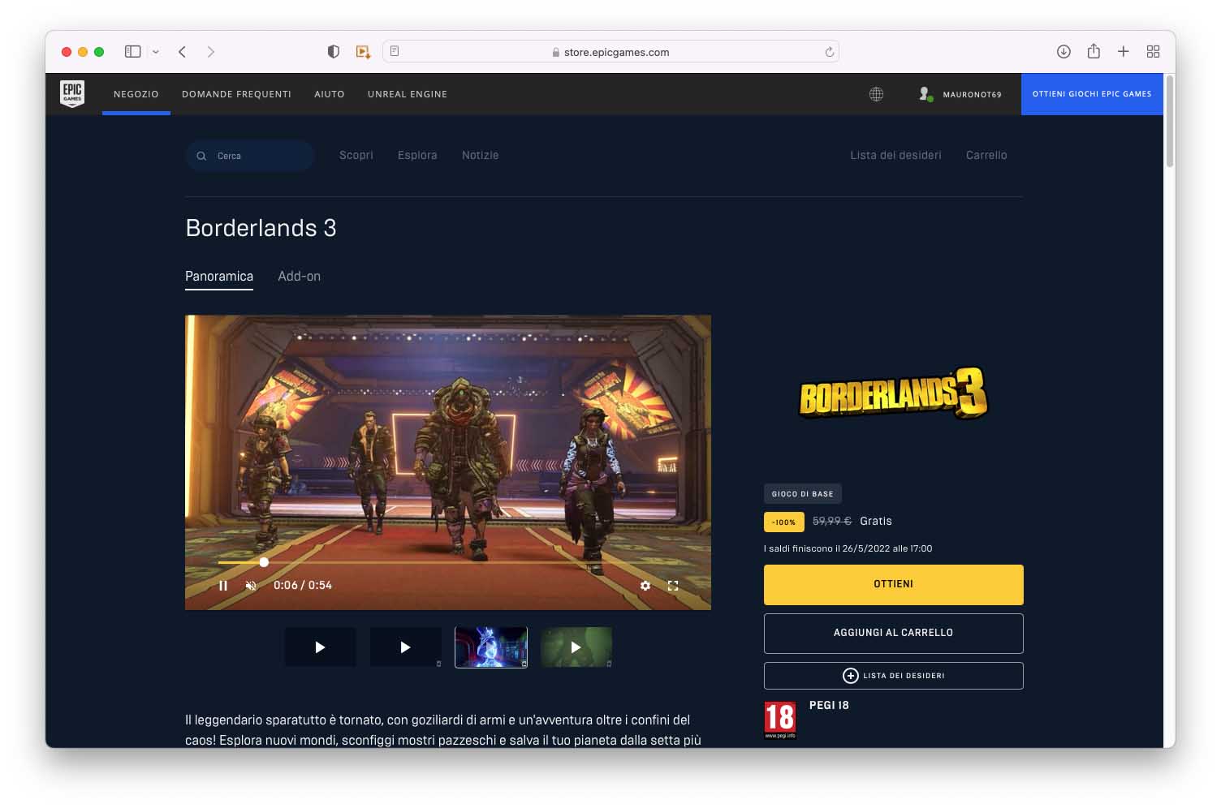Seek on the video progress bar
1221x808 pixels.
coord(447,562)
